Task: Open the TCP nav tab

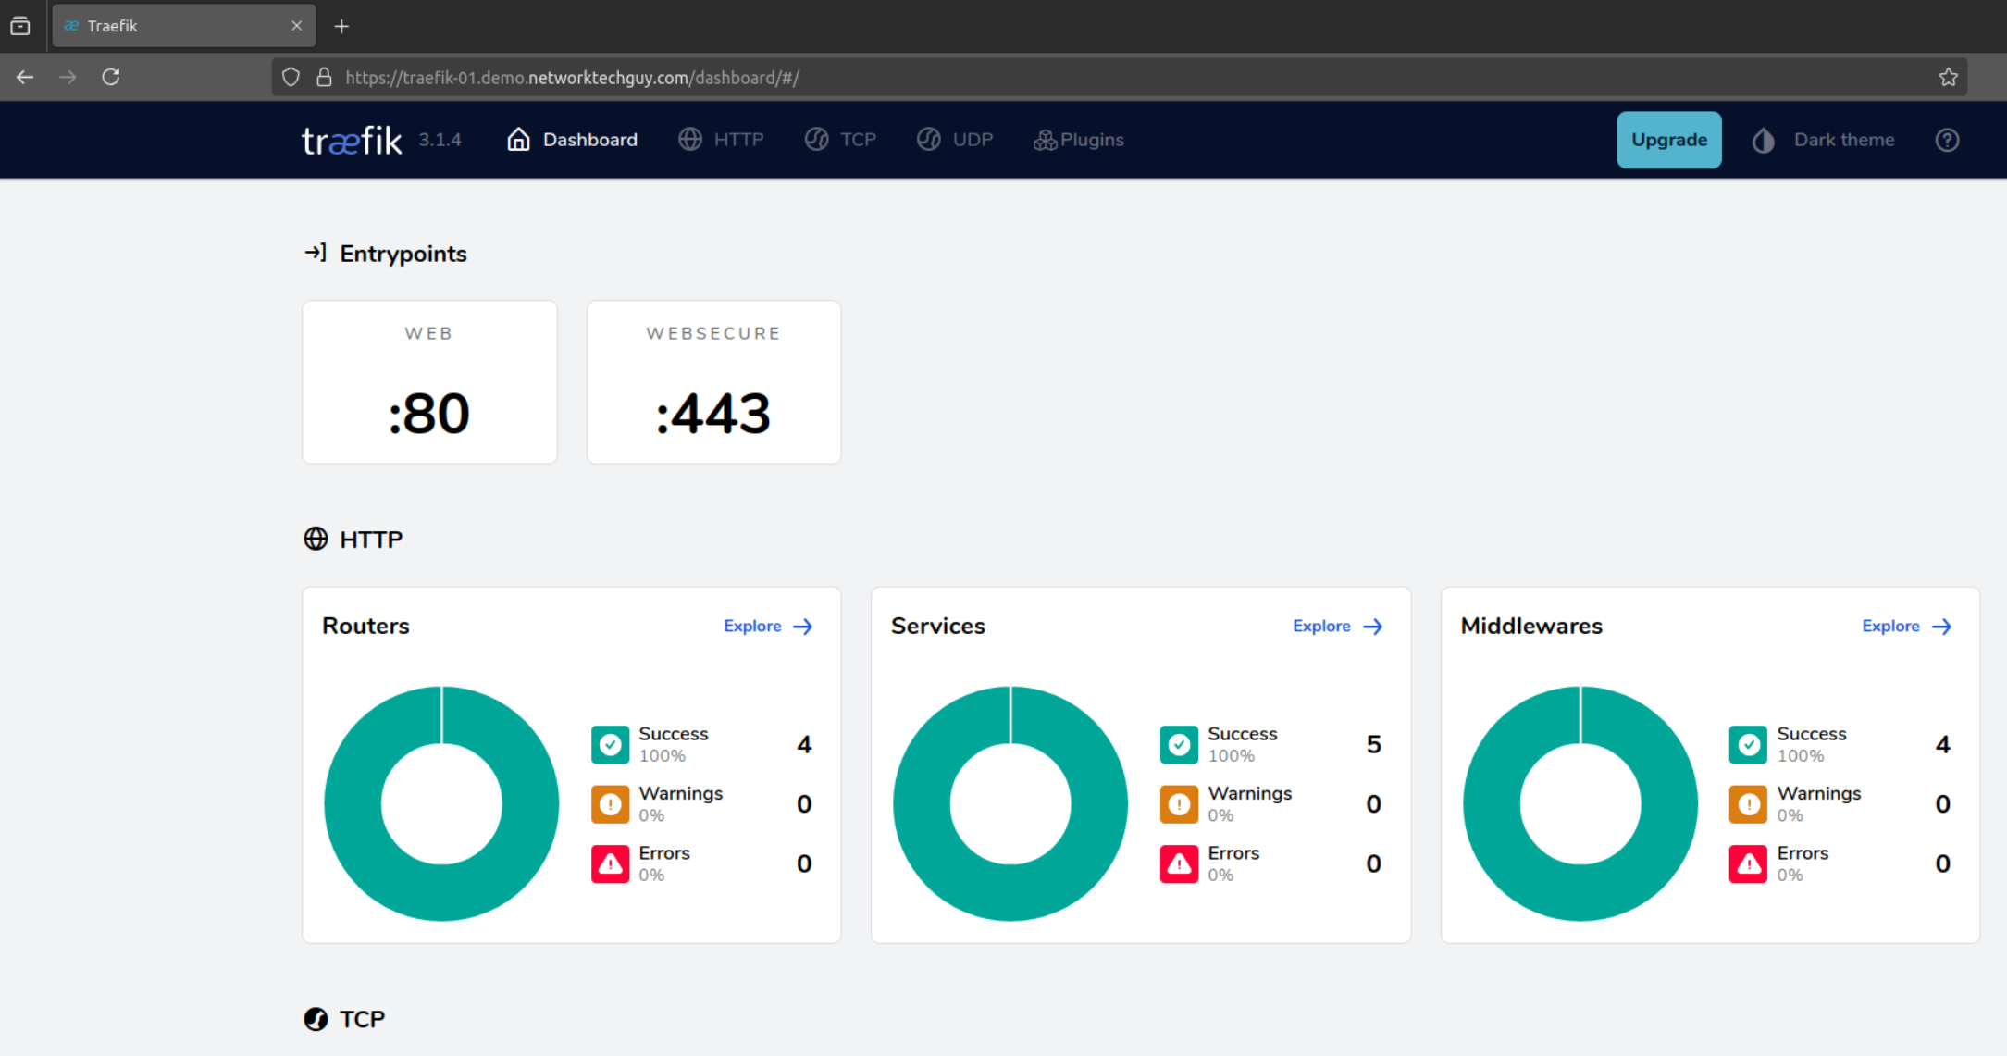Action: pos(840,140)
